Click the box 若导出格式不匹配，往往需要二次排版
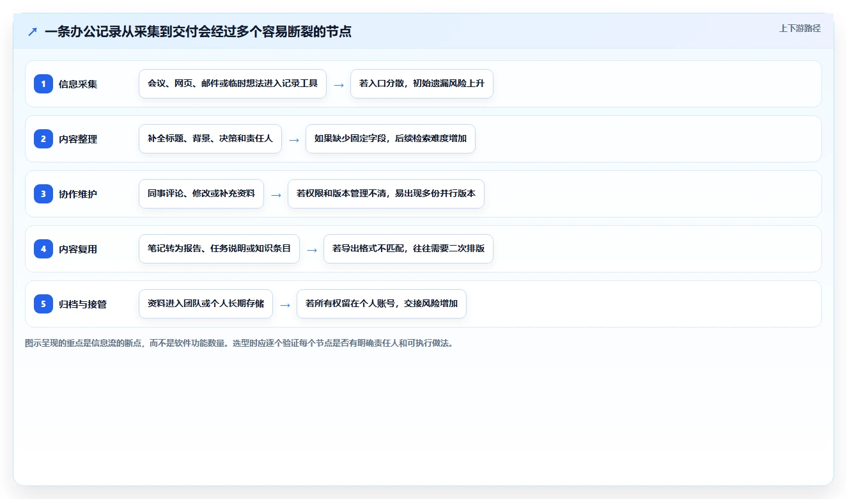Screen dimensions: 847x499 point(408,248)
